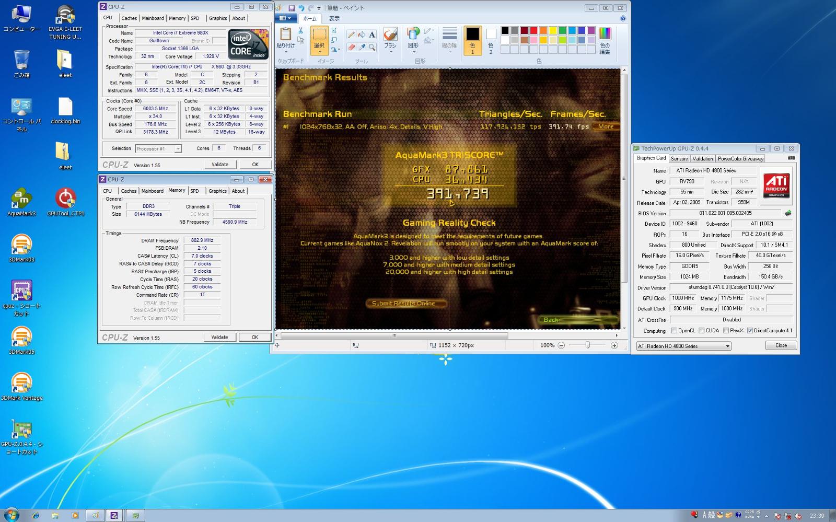Open 3DMark Vantage desktop shortcut
The width and height of the screenshot is (836, 522).
[21, 387]
